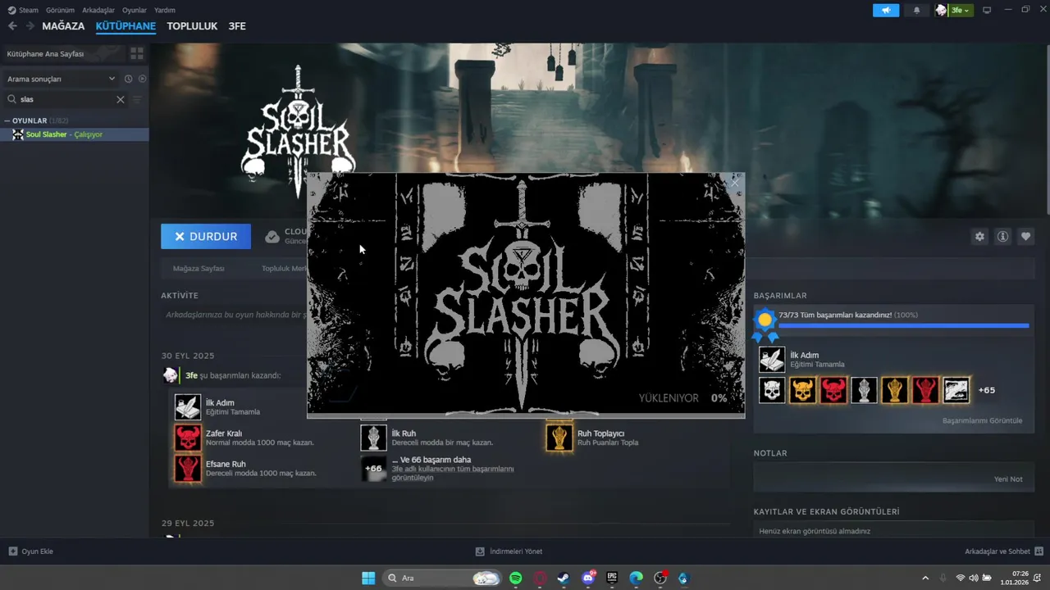Switch to Big Picture mode icon
Screen dimensions: 1050x590
click(x=987, y=10)
